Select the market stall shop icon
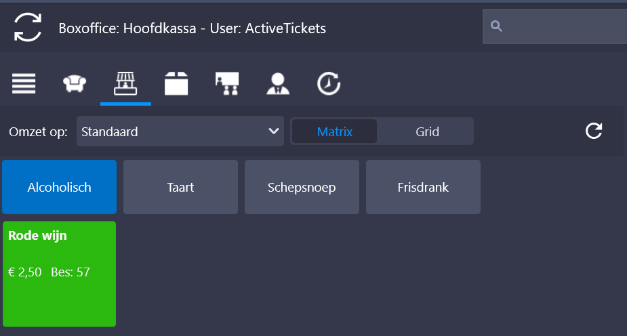Viewport: 627px width, 336px height. [125, 83]
